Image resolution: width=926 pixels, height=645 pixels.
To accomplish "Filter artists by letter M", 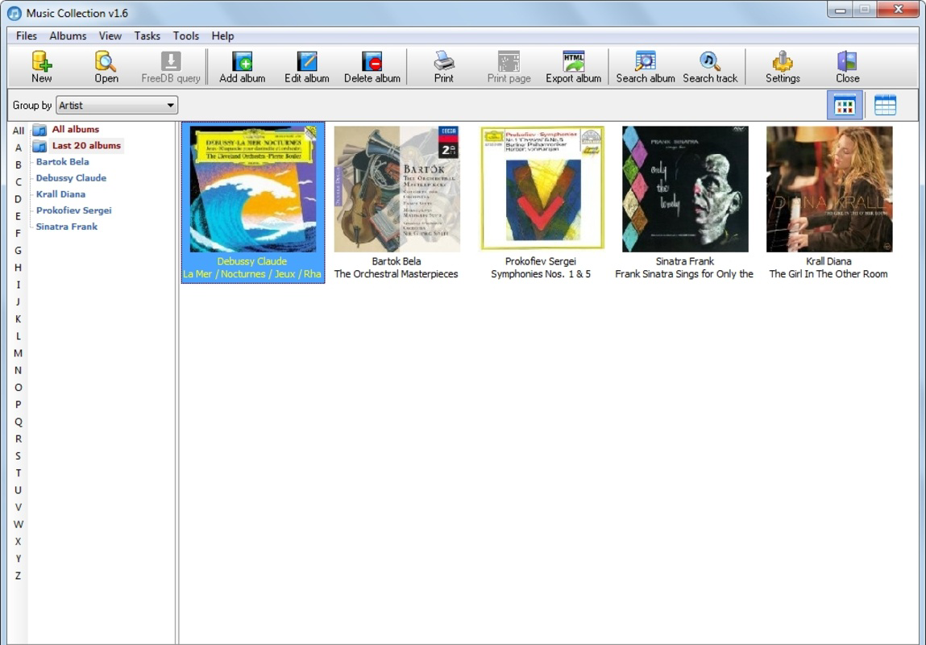I will (x=19, y=353).
